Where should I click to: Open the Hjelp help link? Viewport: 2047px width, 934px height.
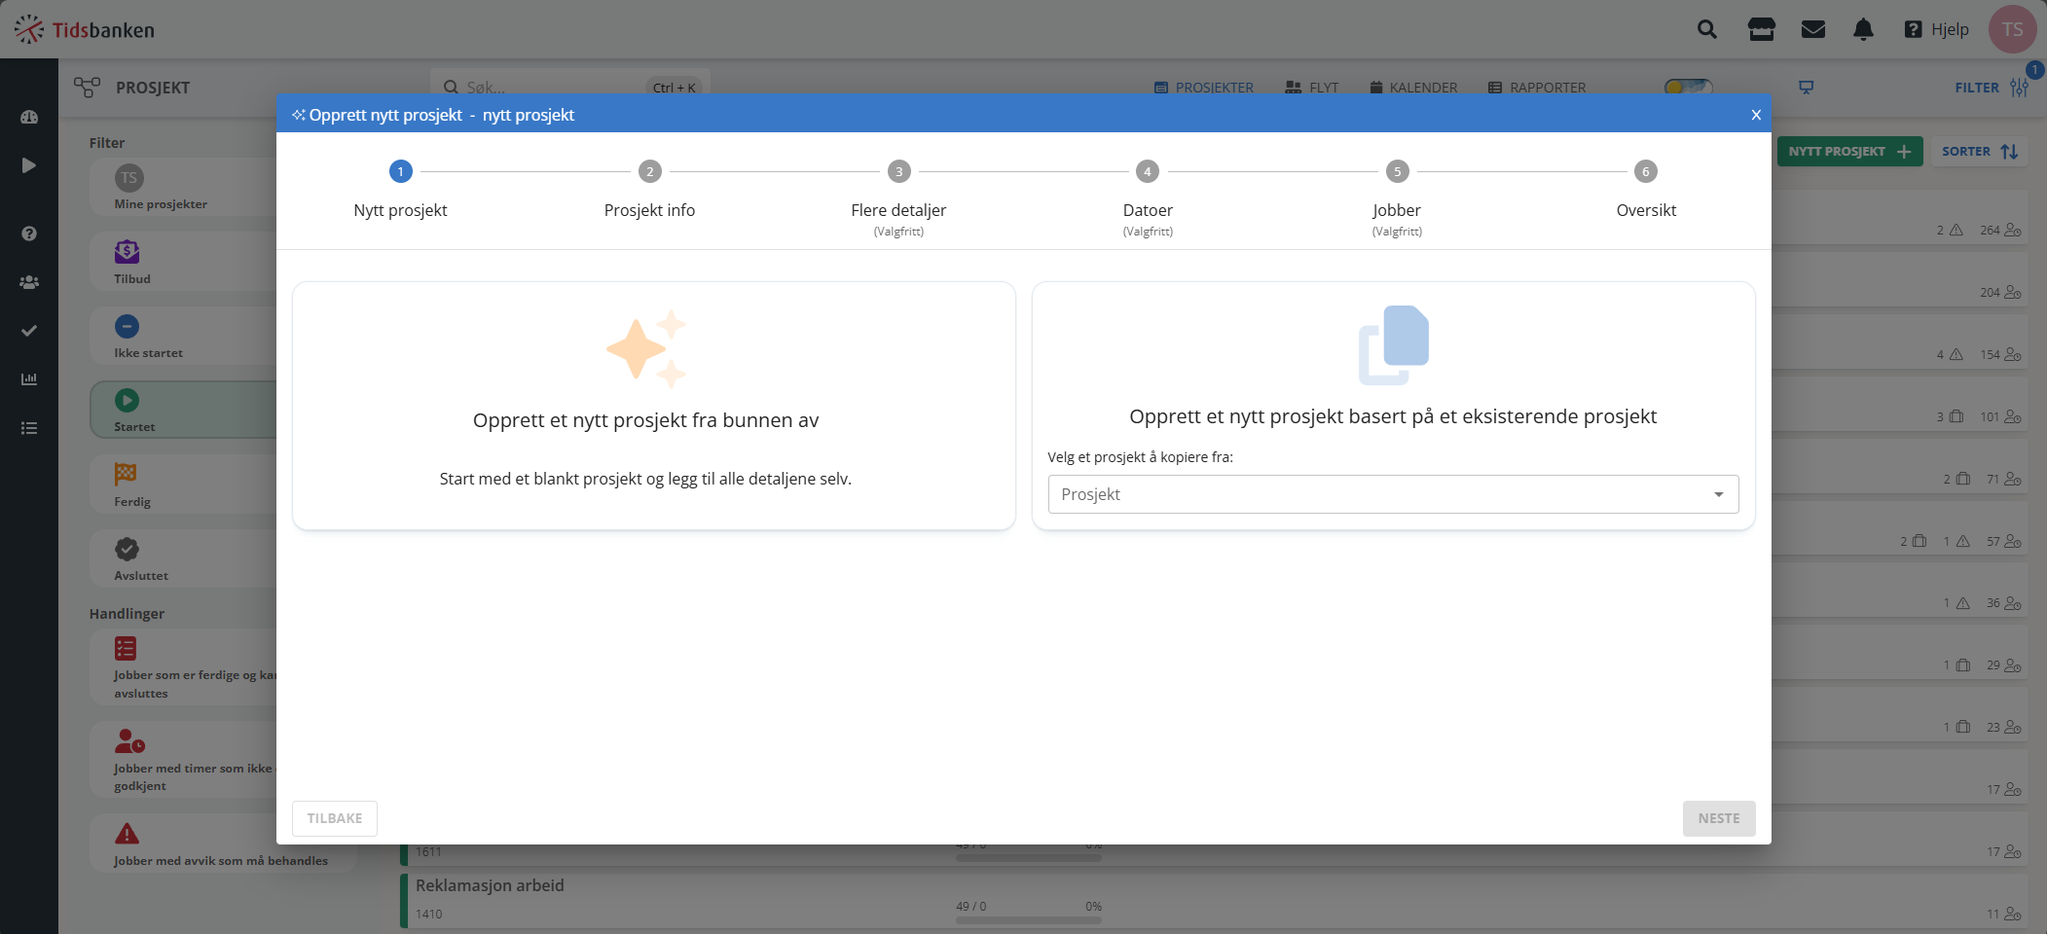(x=1937, y=29)
